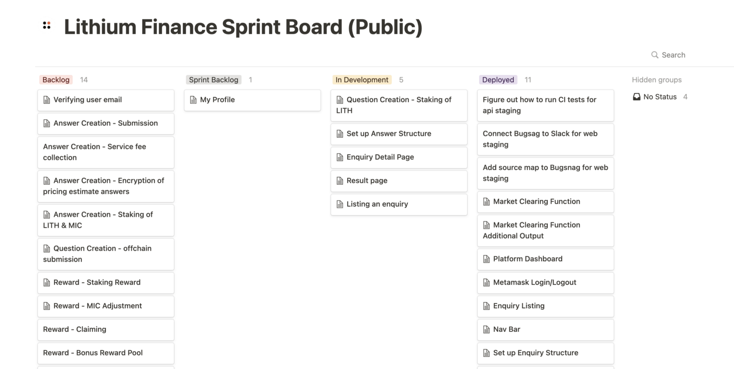The height and width of the screenshot is (369, 734).
Task: Click the page icon on Platform Dashboard
Action: pyautogui.click(x=487, y=259)
